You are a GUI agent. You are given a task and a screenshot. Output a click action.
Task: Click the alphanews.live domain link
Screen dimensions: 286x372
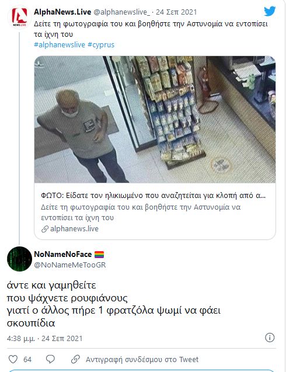[x=74, y=229]
